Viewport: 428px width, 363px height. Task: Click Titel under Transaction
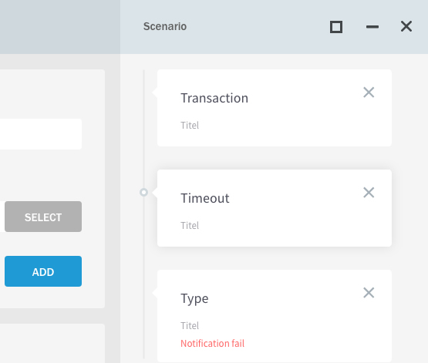[x=190, y=125]
